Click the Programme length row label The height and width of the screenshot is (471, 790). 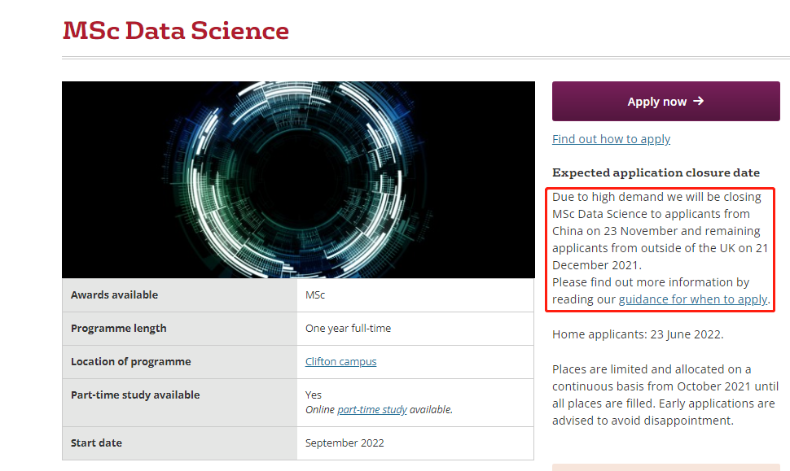click(118, 329)
